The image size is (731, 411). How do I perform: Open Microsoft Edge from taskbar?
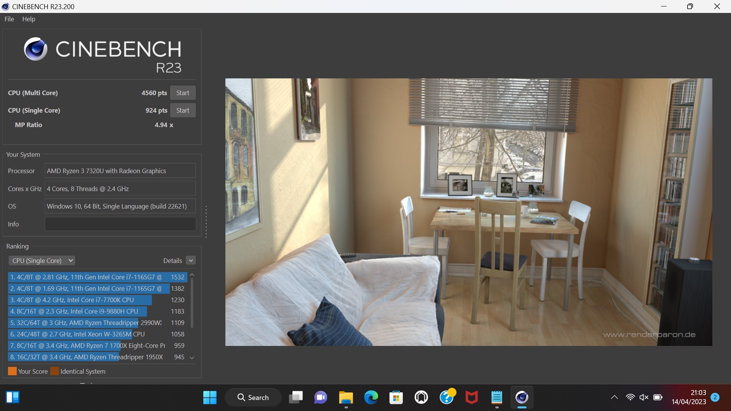click(x=371, y=397)
